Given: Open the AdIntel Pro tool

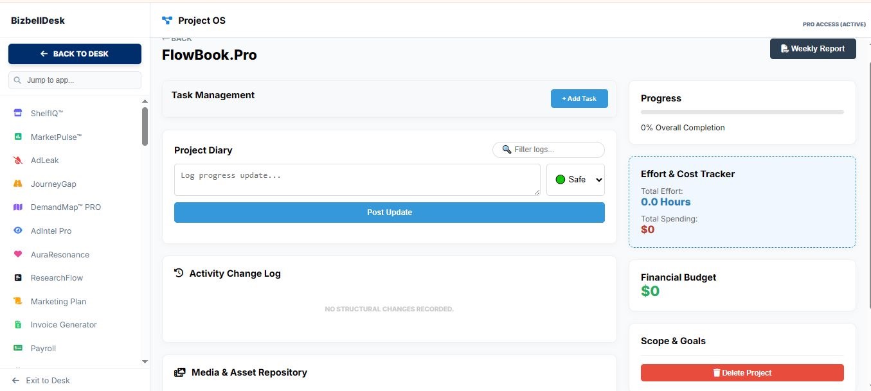Looking at the screenshot, I should (x=51, y=230).
